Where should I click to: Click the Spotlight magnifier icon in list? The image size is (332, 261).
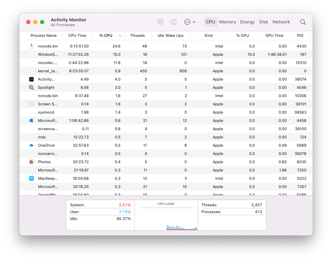[x=31, y=87]
